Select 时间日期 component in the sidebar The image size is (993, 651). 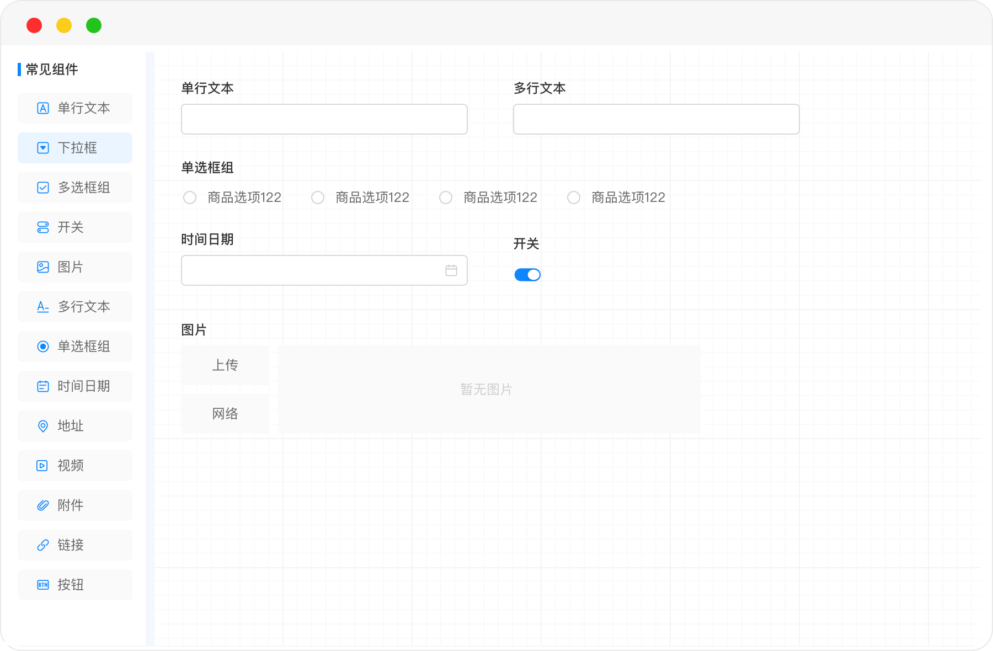(75, 386)
